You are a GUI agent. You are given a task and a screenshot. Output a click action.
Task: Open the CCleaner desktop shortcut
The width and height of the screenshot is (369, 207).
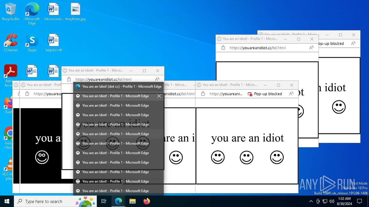coord(11,43)
